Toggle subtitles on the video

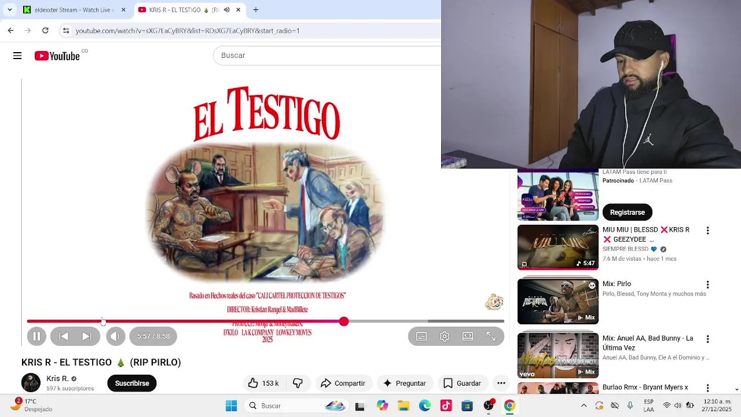click(421, 336)
